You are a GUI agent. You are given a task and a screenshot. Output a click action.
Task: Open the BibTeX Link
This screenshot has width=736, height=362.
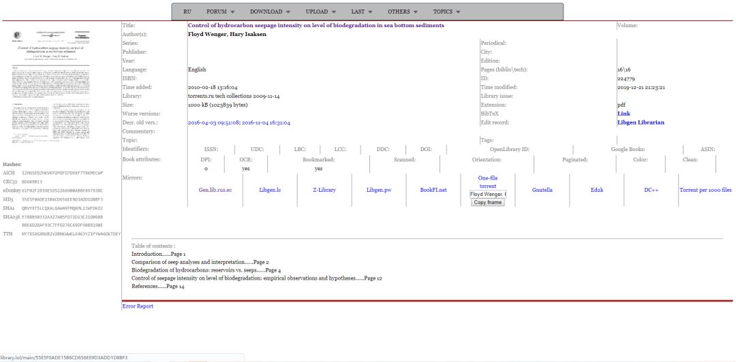click(x=624, y=114)
